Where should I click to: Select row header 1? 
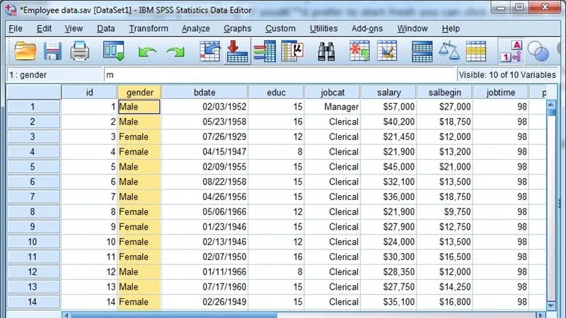(33, 107)
